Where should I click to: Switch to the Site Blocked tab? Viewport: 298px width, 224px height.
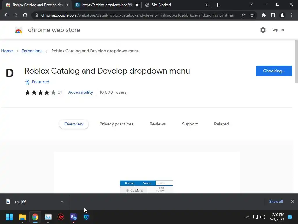pyautogui.click(x=176, y=5)
